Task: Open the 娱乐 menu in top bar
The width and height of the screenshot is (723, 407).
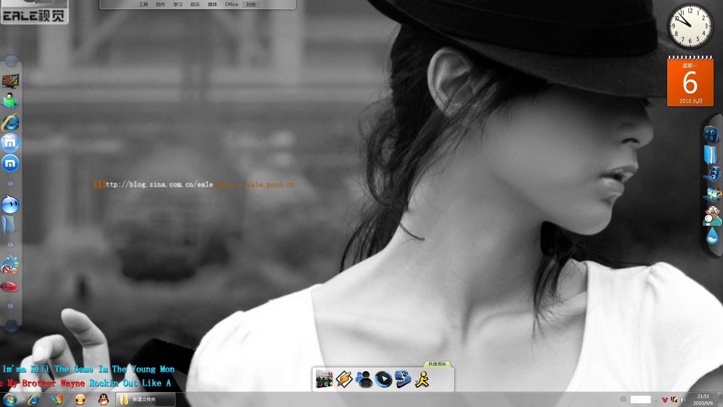Action: (195, 5)
